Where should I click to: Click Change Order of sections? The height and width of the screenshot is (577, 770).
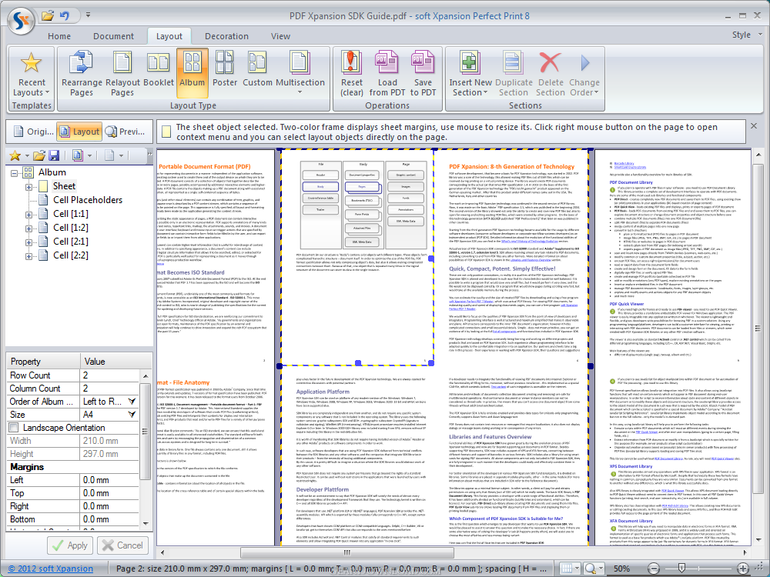[x=584, y=74]
